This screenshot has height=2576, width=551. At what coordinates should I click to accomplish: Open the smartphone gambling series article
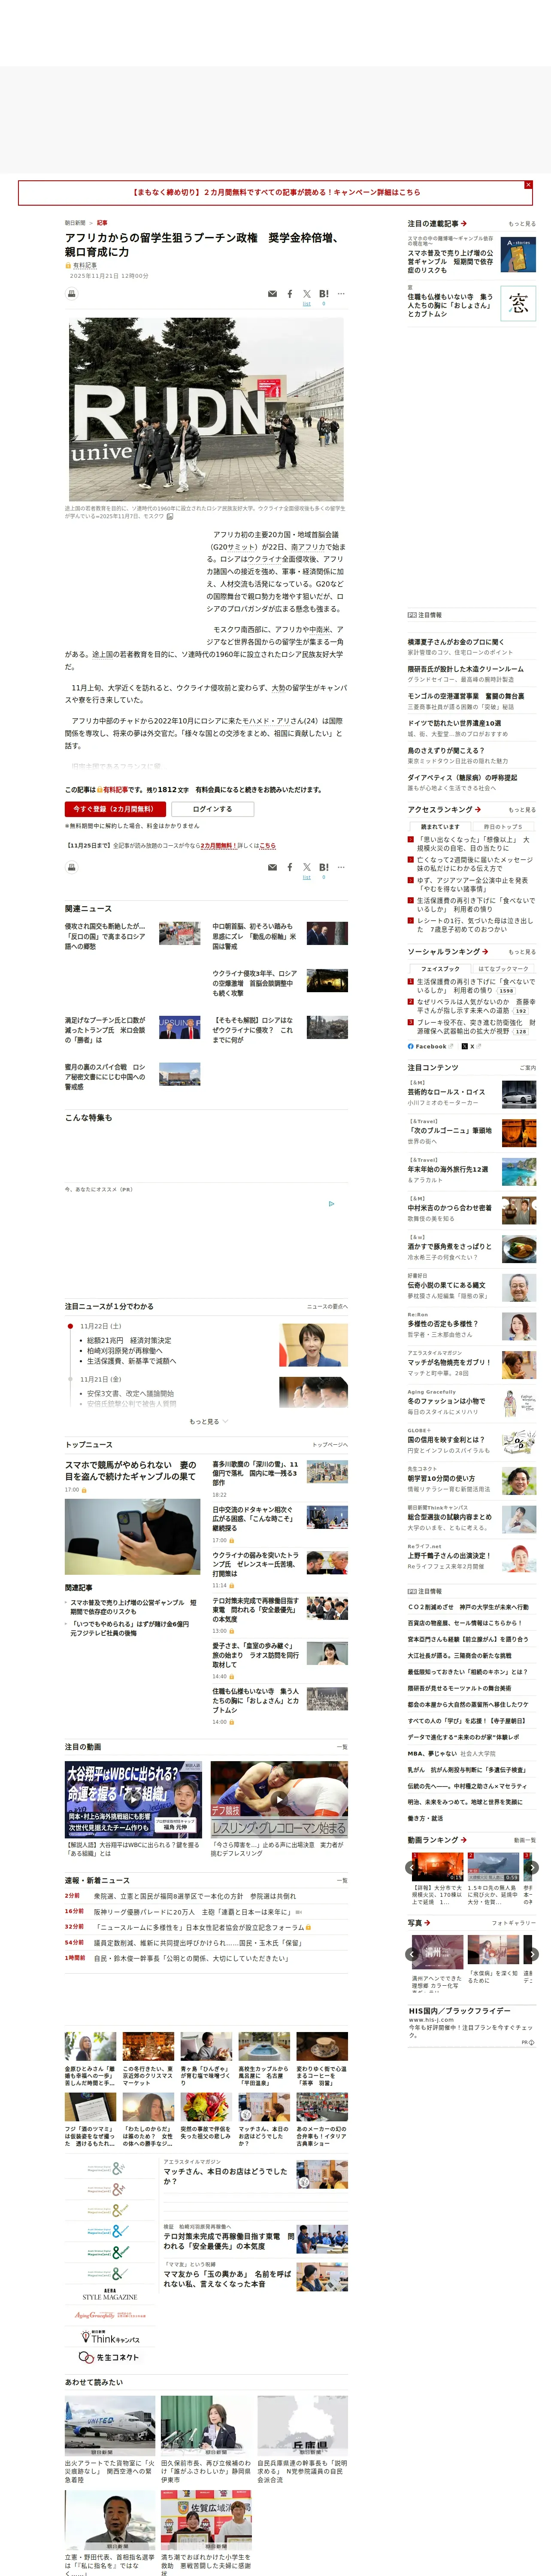pos(450,261)
